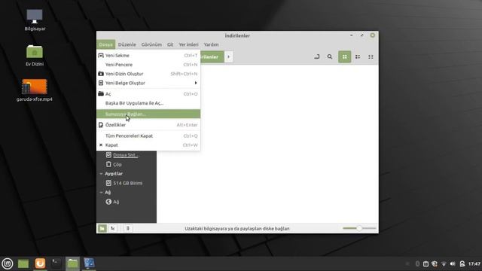
Task: Choose Yeni Pencere menu entry
Action: pyautogui.click(x=148, y=65)
